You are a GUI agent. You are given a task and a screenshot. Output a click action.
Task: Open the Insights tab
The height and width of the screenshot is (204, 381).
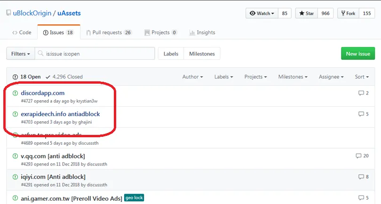[x=202, y=33]
